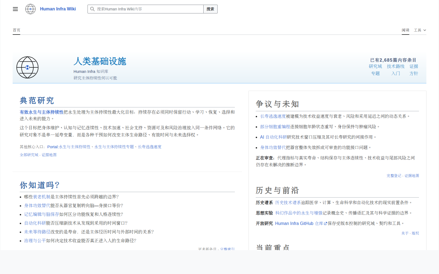
Task: Open 科幻作品中的永生与增强 link
Action: [x=299, y=213]
